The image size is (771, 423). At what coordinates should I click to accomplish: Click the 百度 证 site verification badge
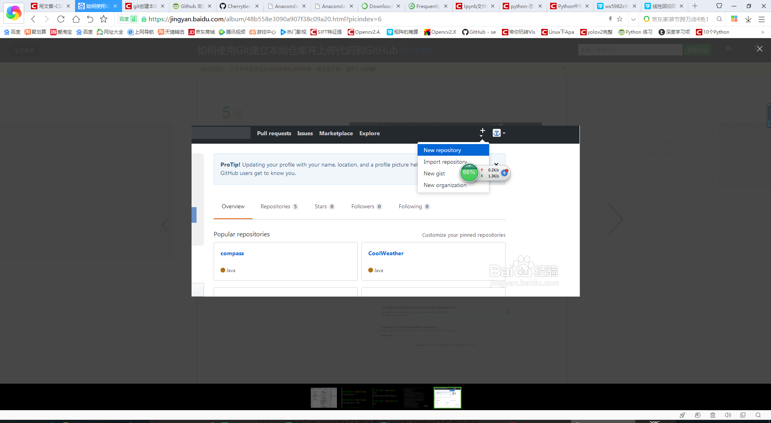click(128, 19)
